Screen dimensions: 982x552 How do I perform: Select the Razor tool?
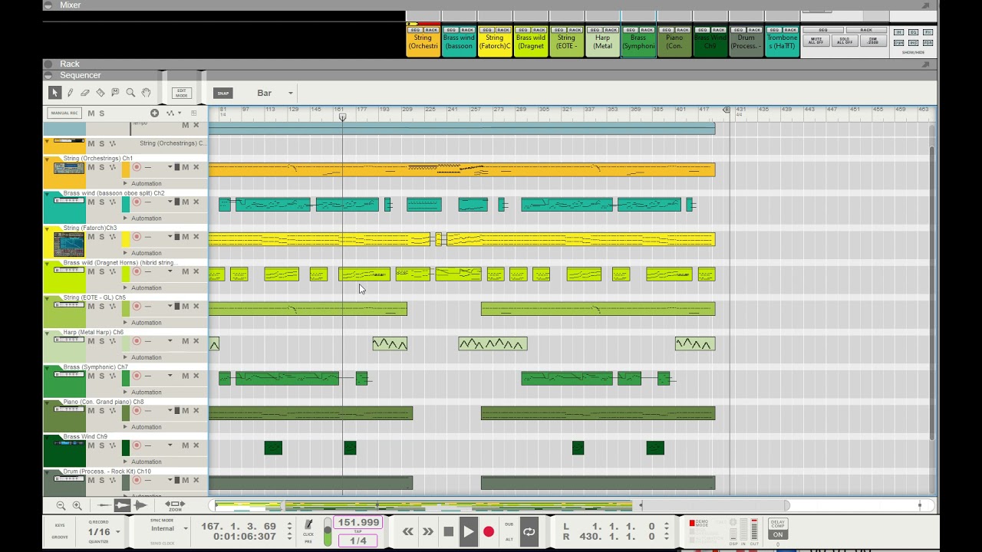(x=101, y=93)
